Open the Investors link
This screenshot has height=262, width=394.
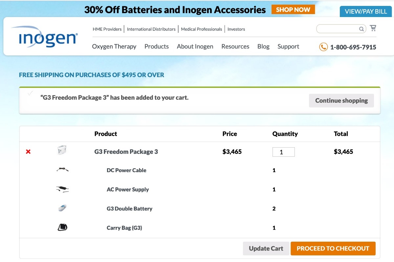(x=236, y=29)
